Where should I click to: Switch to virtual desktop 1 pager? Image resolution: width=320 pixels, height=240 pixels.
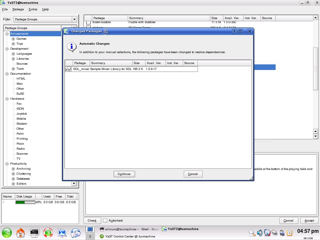coord(90,229)
